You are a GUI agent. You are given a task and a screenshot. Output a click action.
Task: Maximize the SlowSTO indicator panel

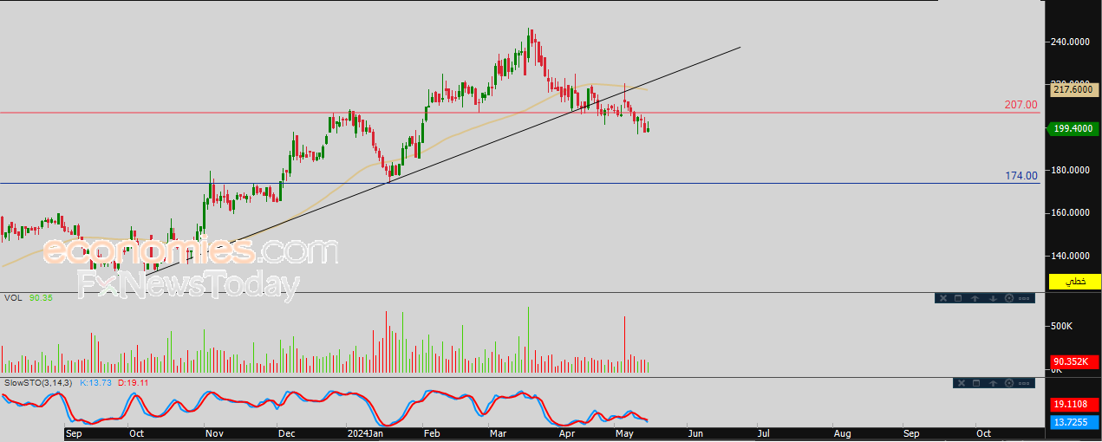[x=975, y=383]
